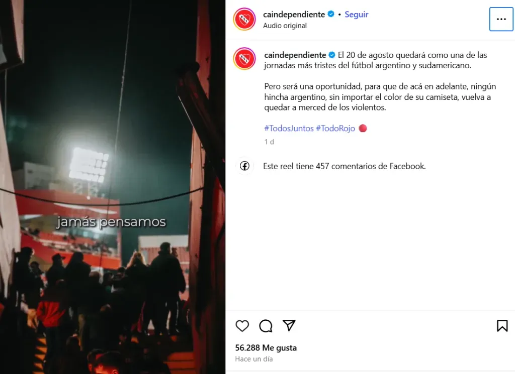Save post with the bookmark icon

[x=502, y=326]
